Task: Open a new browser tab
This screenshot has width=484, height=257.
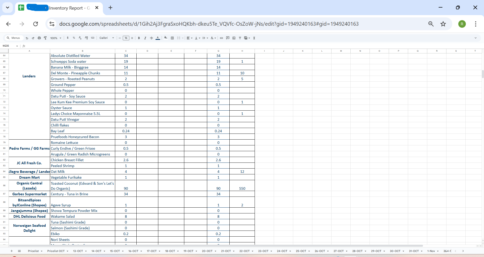Action: pos(110,8)
